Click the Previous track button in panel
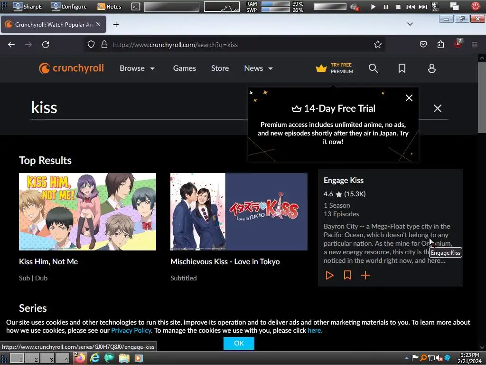Screen dimensions: 486x365 coord(411,7)
